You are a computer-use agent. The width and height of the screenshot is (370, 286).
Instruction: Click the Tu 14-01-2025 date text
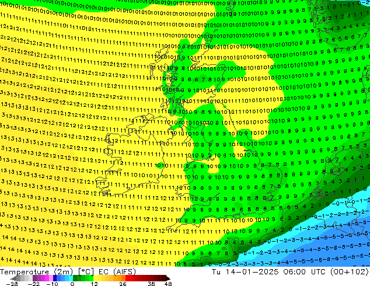point(245,272)
